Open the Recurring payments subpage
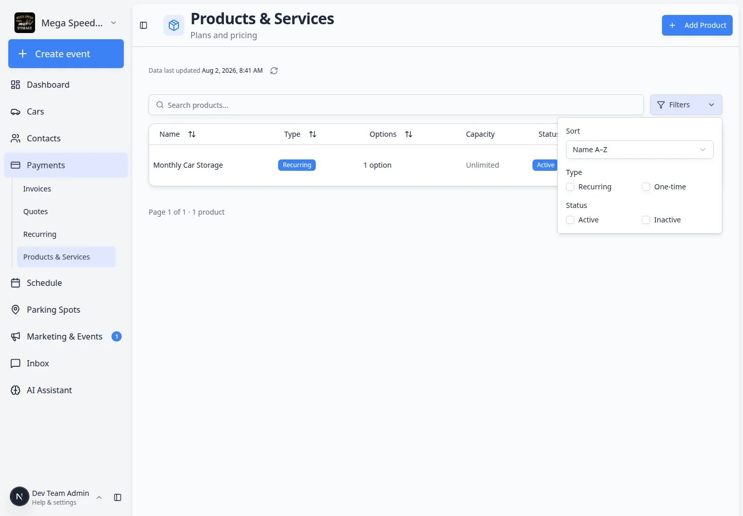743x516 pixels. pos(66,234)
